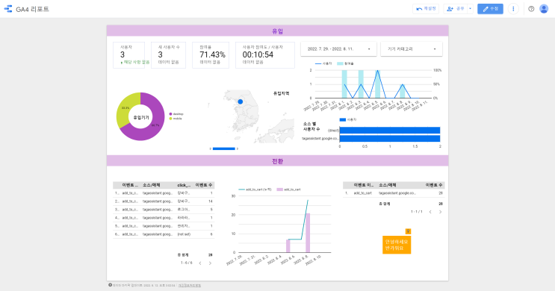Click the 새 사용자 수 scorecard

(169, 55)
